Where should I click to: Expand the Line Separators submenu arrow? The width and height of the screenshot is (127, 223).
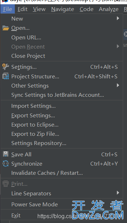tap(118, 193)
